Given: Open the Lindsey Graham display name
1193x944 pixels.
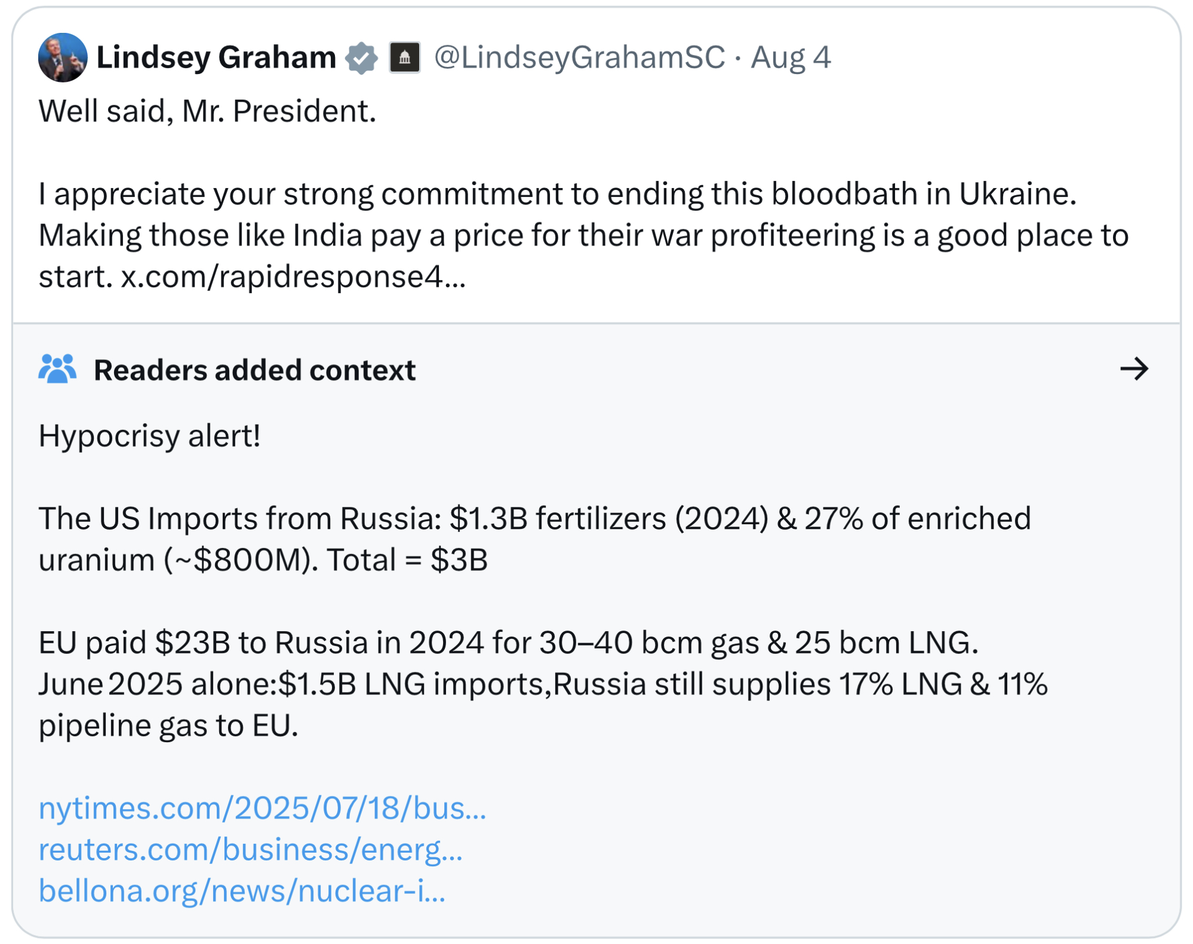Looking at the screenshot, I should pyautogui.click(x=216, y=57).
